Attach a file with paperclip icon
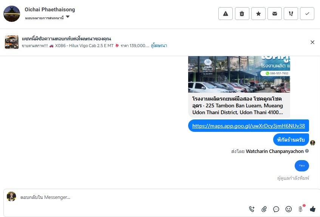This screenshot has width=320, height=217. coord(264,209)
